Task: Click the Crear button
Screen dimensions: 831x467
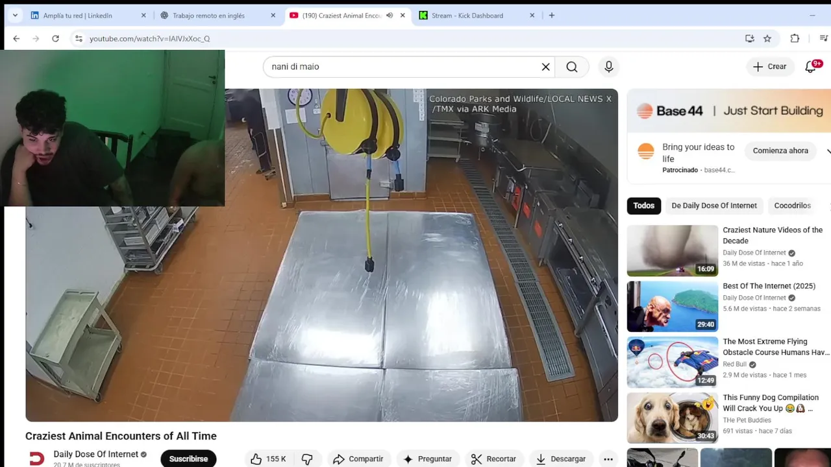Action: (x=769, y=67)
